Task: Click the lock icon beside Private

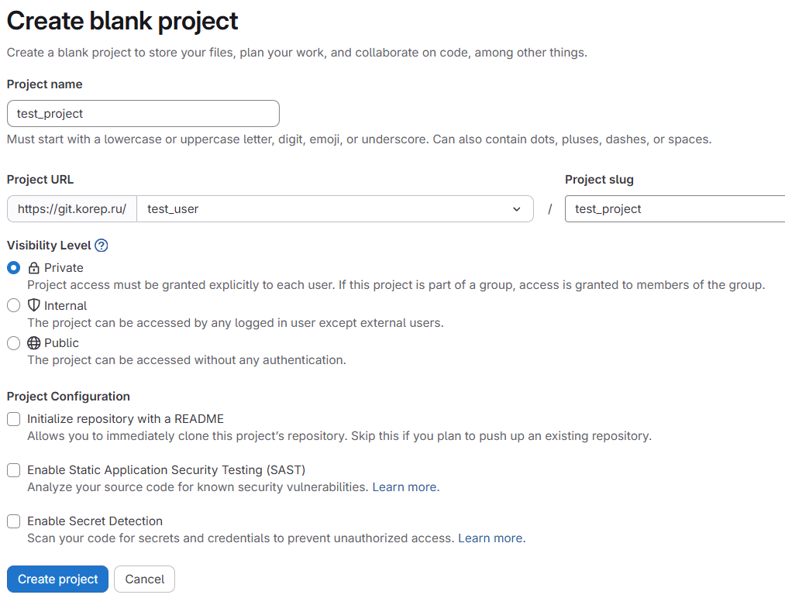Action: coord(34,268)
